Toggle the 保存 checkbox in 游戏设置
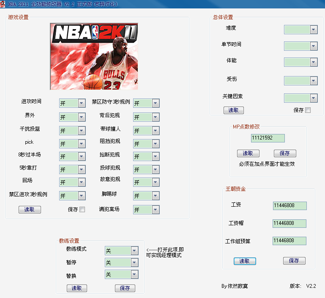 coord(82,209)
